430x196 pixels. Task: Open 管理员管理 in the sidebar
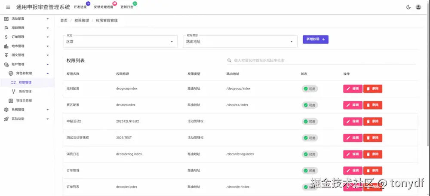[x=24, y=101]
